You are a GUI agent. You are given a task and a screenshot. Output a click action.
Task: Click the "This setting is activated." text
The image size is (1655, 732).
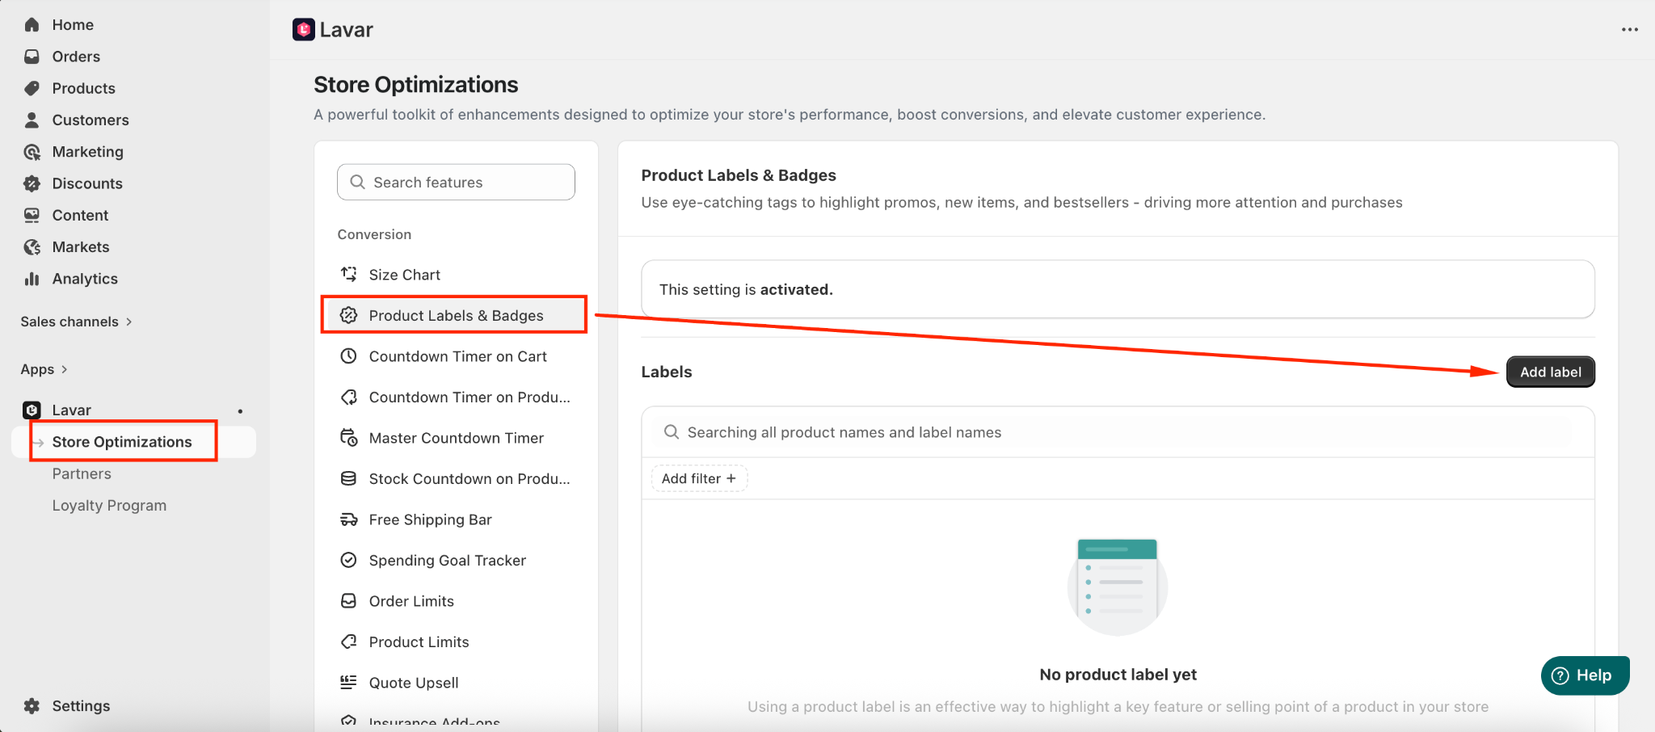[746, 289]
